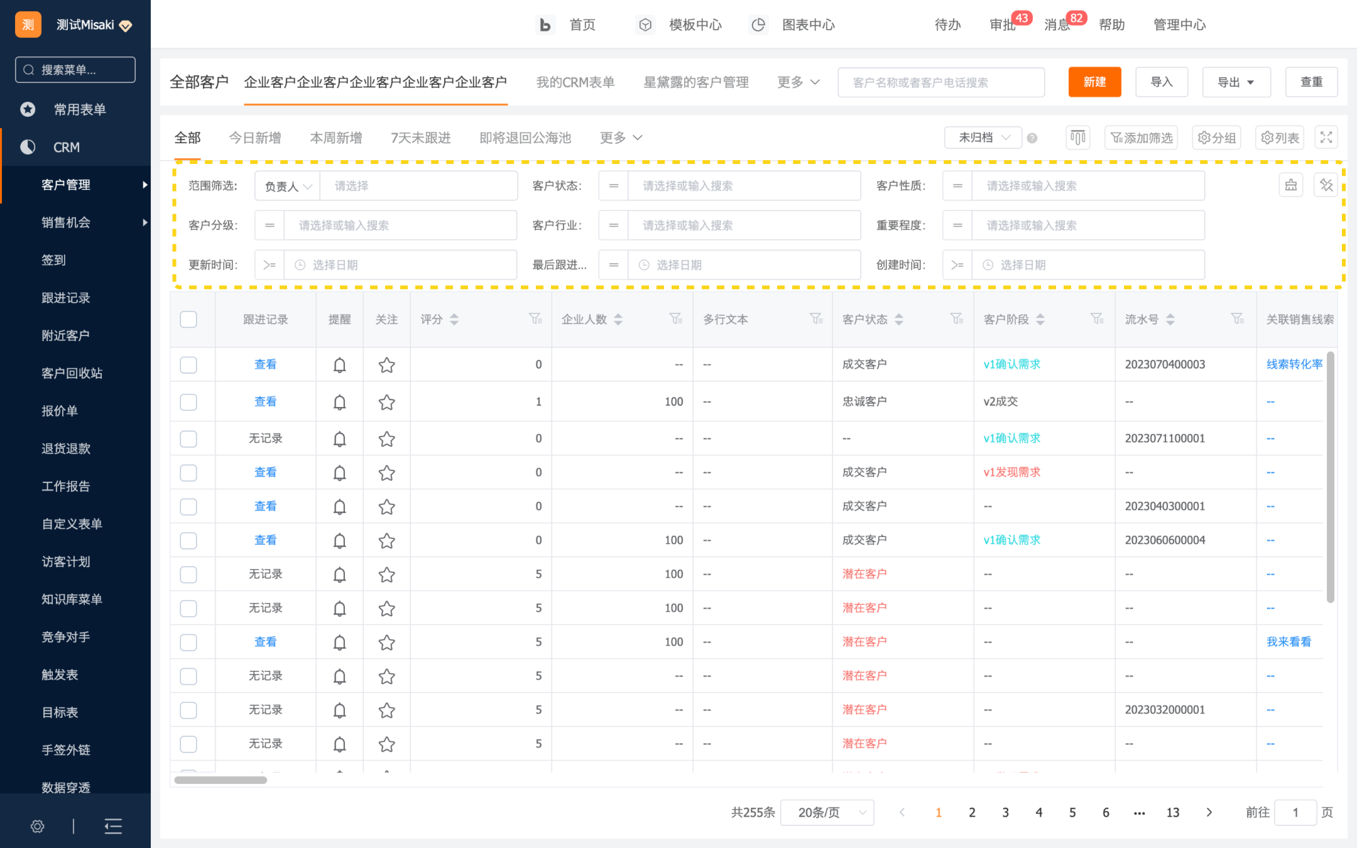Click the orange 新建 button
This screenshot has height=848, width=1357.
coord(1094,82)
